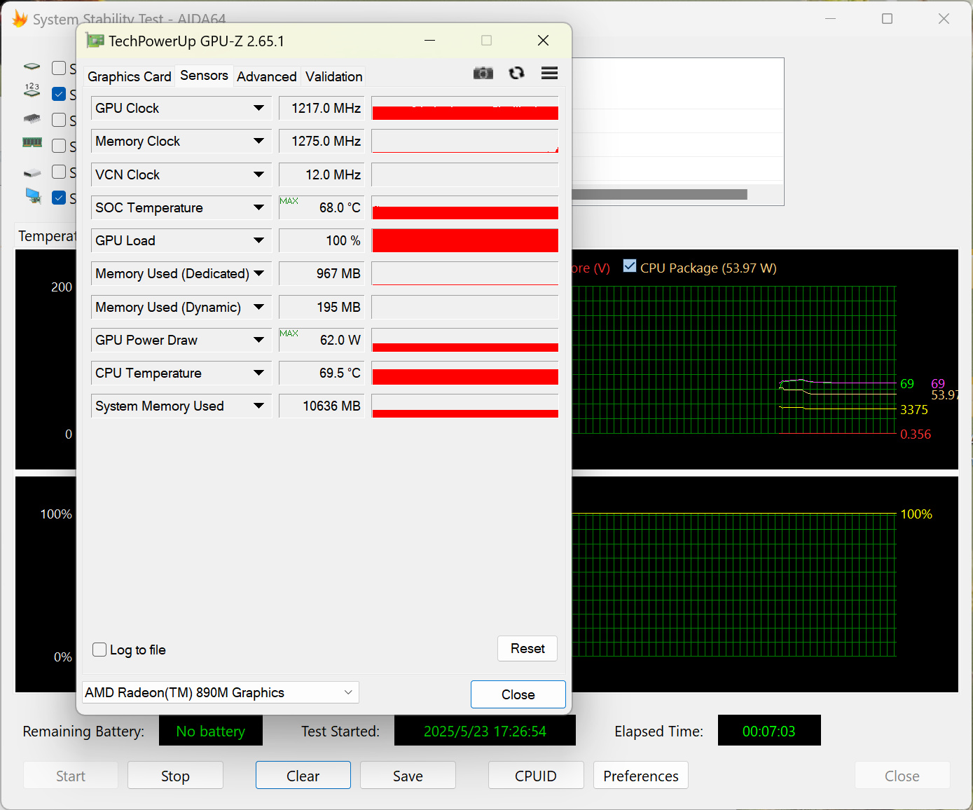Uncheck the CPU Package graph checkbox
This screenshot has width=973, height=810.
point(630,266)
